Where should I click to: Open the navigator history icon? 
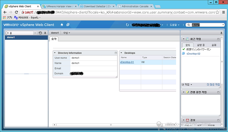[40, 33]
